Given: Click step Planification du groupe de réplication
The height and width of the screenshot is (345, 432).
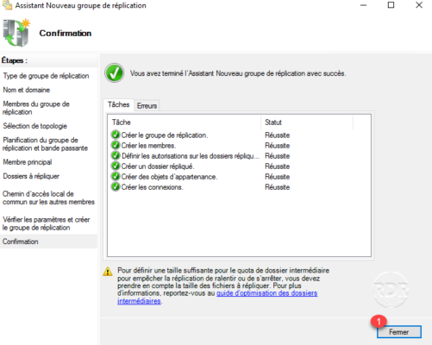Looking at the screenshot, I should 45,144.
